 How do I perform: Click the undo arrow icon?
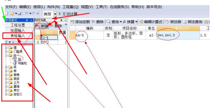(x=26, y=13)
